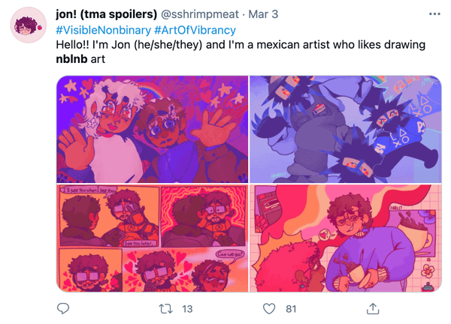Click the like count 81
This screenshot has height=324, width=451.
[x=292, y=308]
